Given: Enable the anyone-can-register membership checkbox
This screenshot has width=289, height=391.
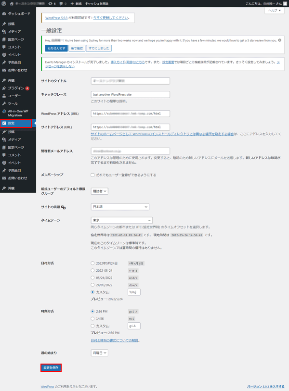Looking at the screenshot, I should click(x=92, y=175).
